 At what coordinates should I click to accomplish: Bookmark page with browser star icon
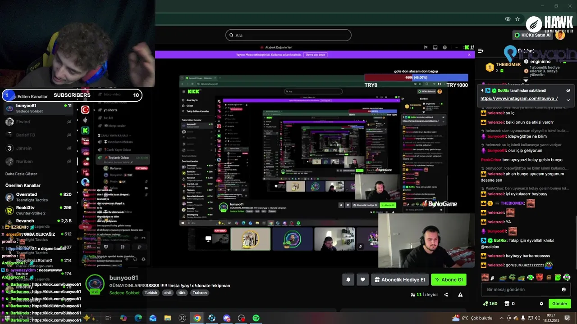(x=517, y=19)
